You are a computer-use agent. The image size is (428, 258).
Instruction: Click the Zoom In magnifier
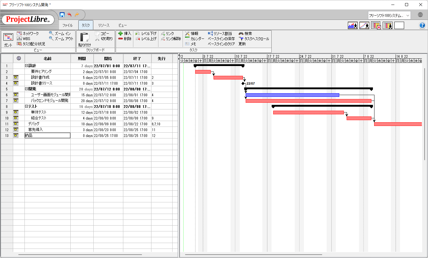51,33
